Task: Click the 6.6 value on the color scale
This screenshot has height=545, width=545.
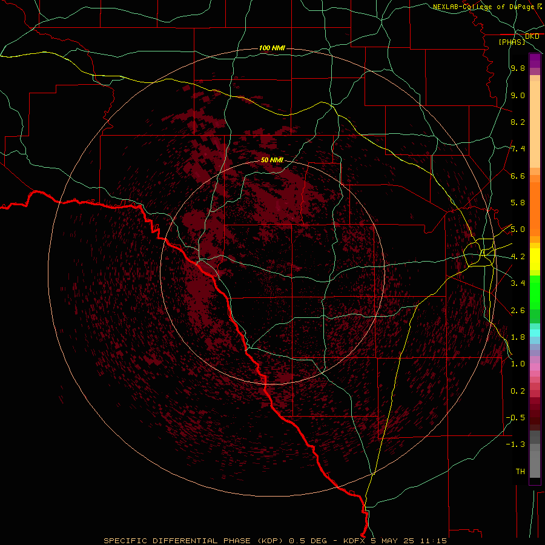Action: pyautogui.click(x=518, y=176)
